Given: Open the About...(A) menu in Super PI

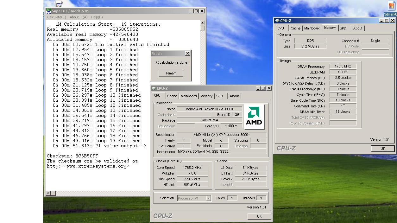Looking at the screenshot, I should (79, 17).
